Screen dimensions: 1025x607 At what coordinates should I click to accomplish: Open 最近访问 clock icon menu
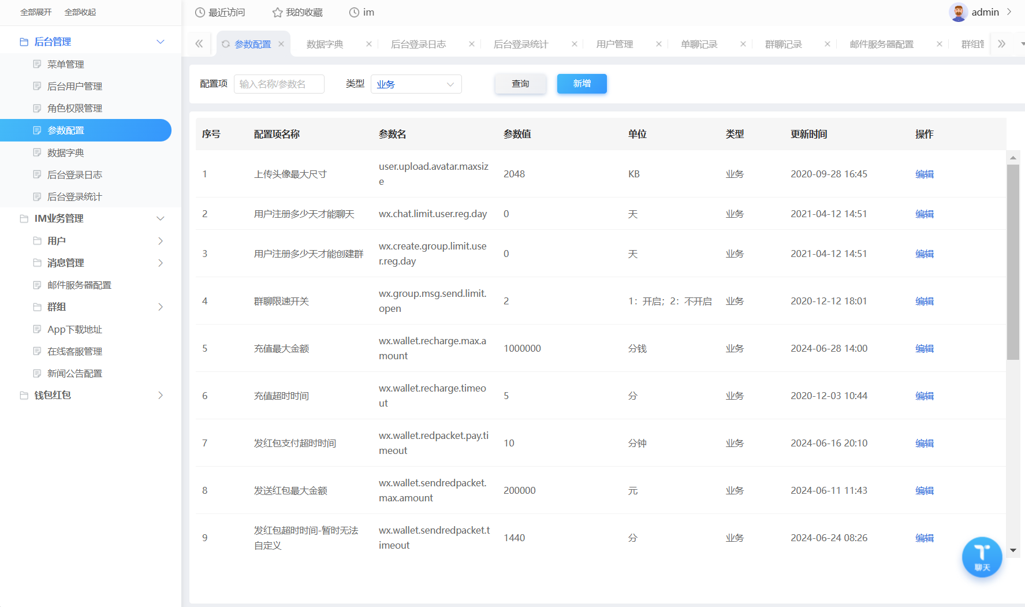click(200, 12)
